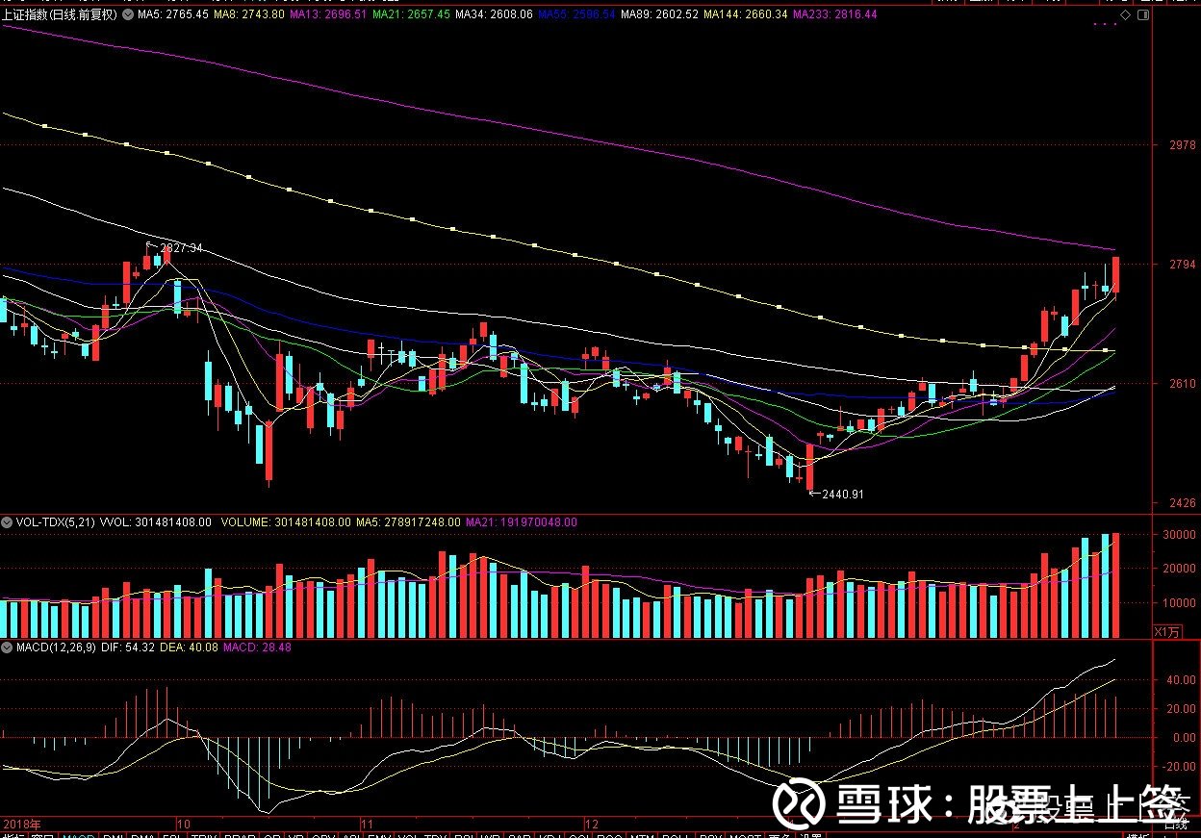This screenshot has width=1201, height=838.
Task: Click the 雪球 snowball logo icon
Action: point(800,804)
